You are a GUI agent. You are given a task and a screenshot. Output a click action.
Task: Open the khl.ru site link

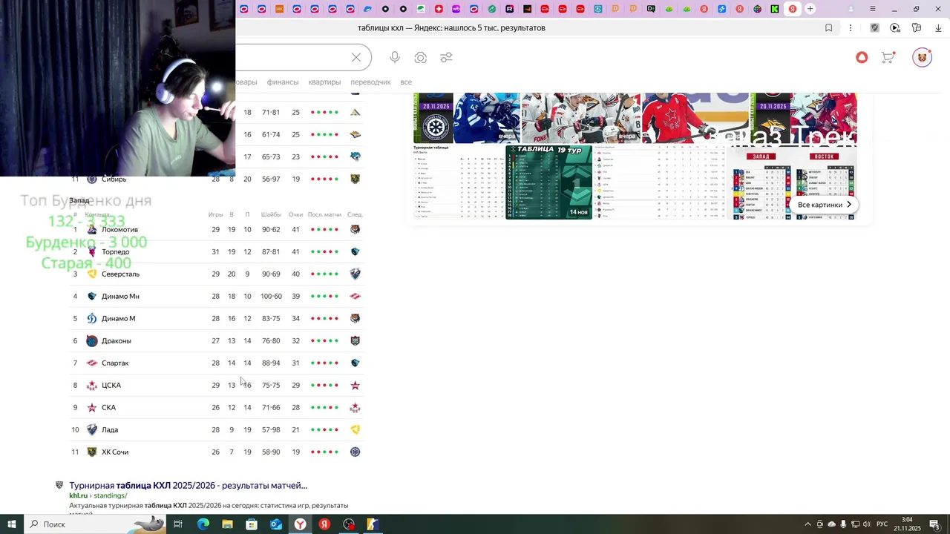pyautogui.click(x=79, y=495)
